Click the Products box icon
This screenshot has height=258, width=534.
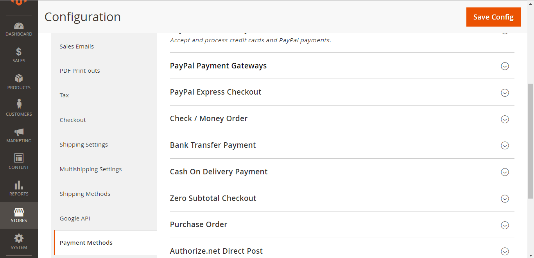pos(19,78)
